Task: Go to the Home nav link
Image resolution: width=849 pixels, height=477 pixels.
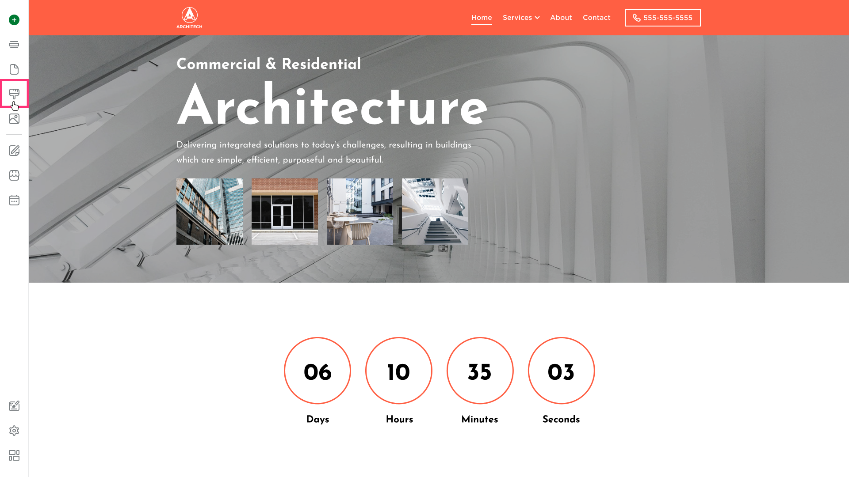Action: (482, 18)
